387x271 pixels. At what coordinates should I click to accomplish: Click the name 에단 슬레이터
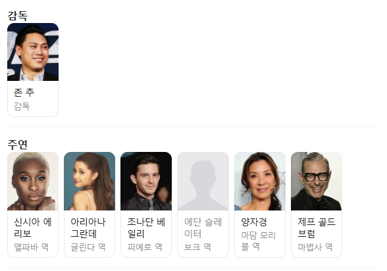click(x=203, y=228)
